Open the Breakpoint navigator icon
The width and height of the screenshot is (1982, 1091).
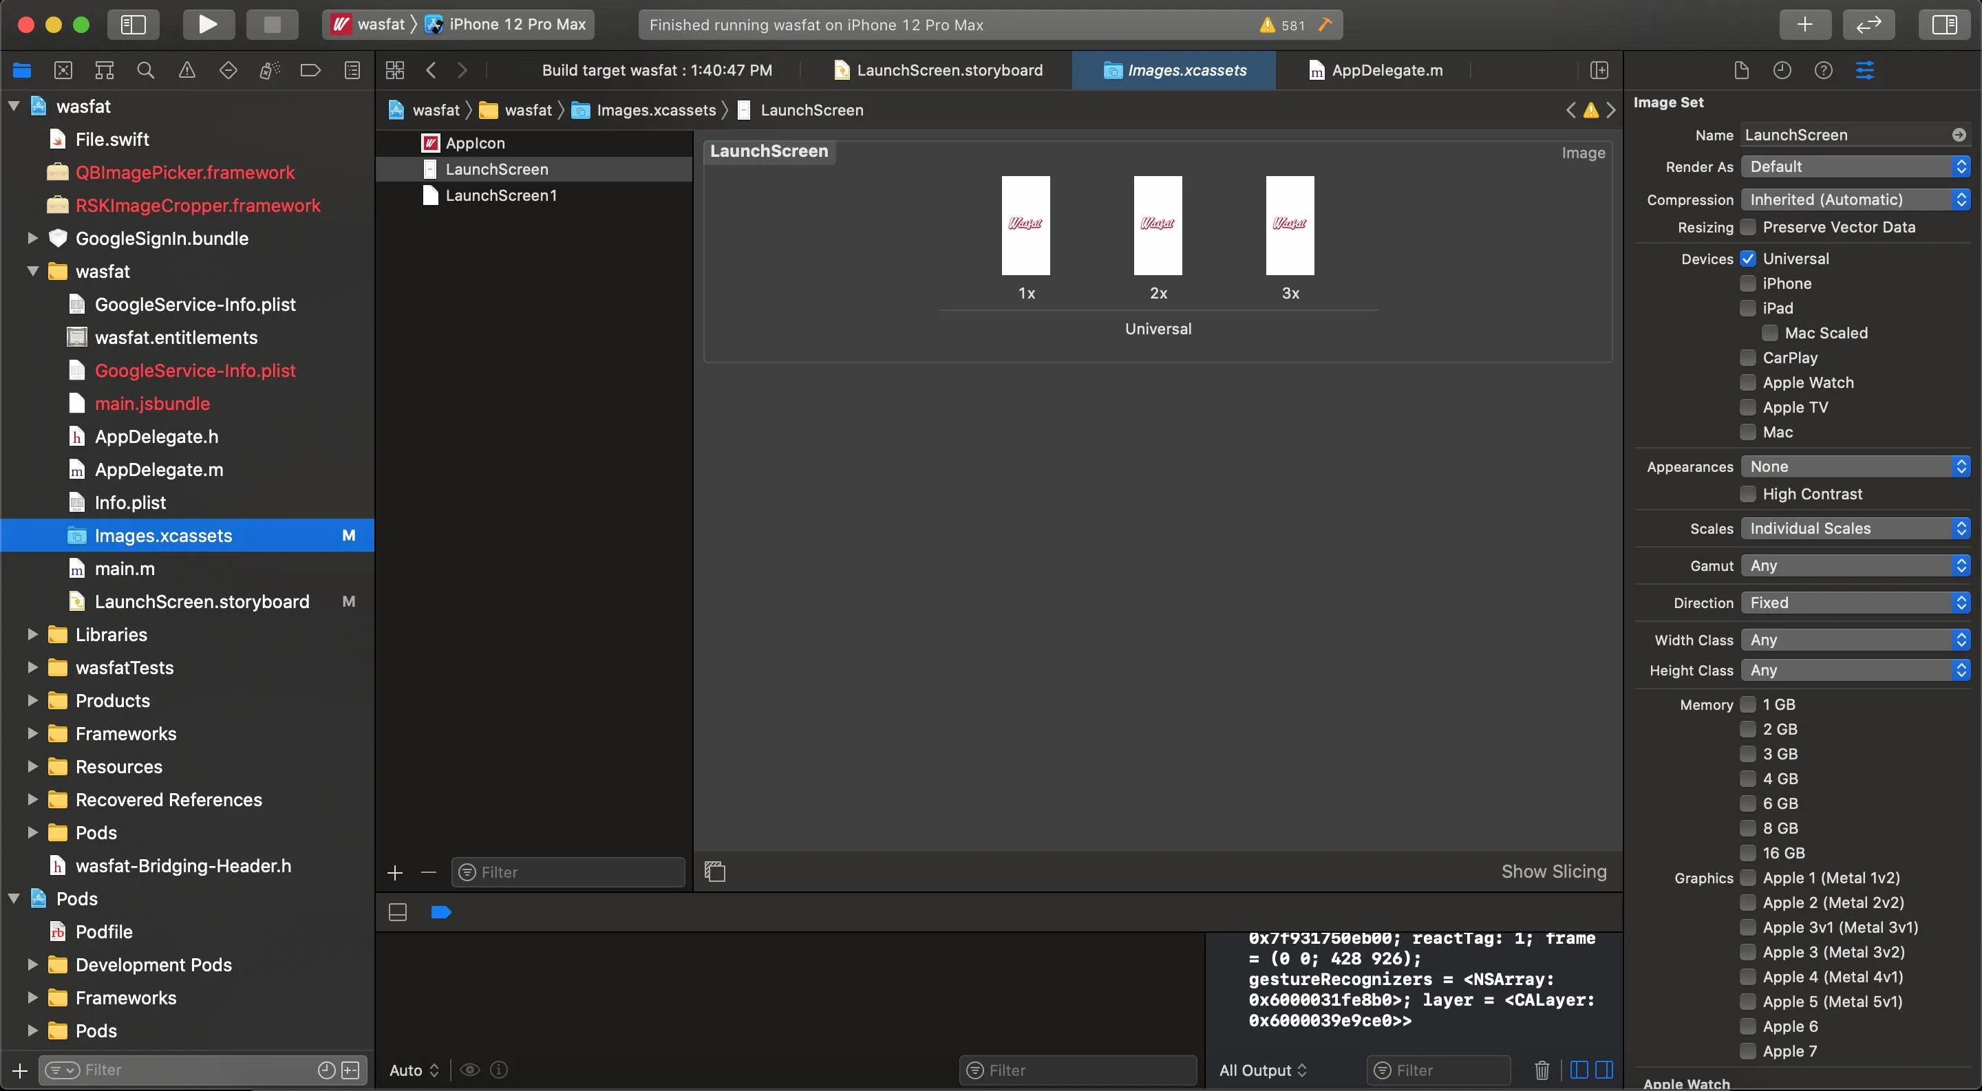[310, 71]
